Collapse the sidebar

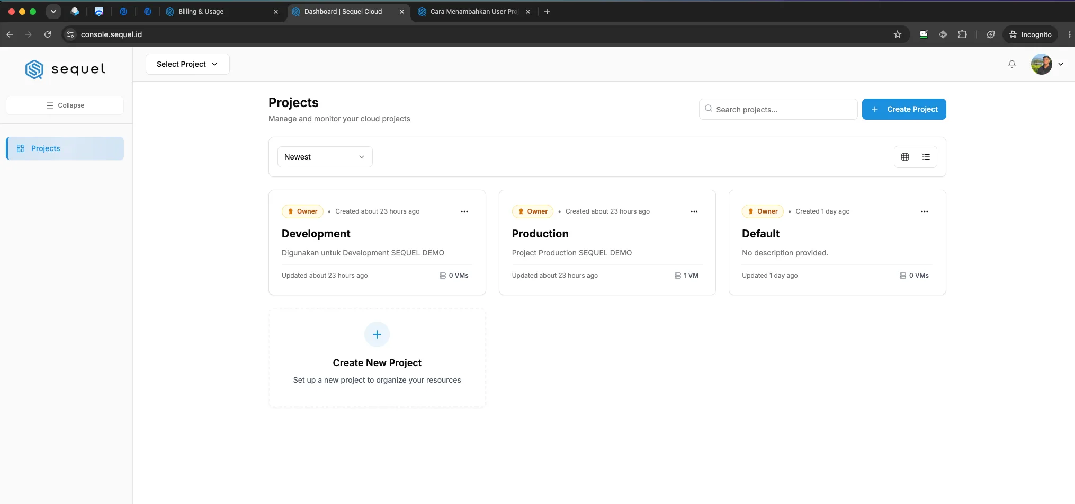pos(65,105)
